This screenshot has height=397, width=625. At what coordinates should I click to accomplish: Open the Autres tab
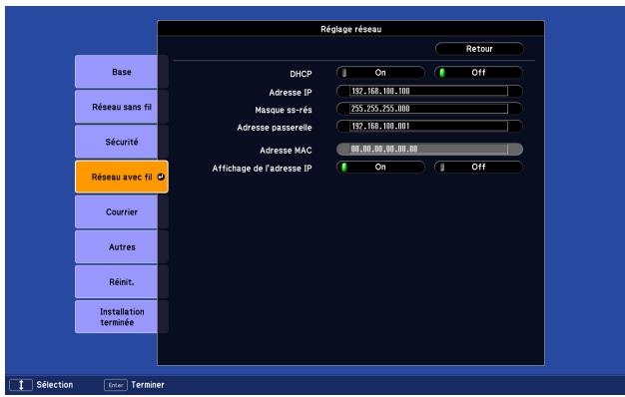click(121, 247)
